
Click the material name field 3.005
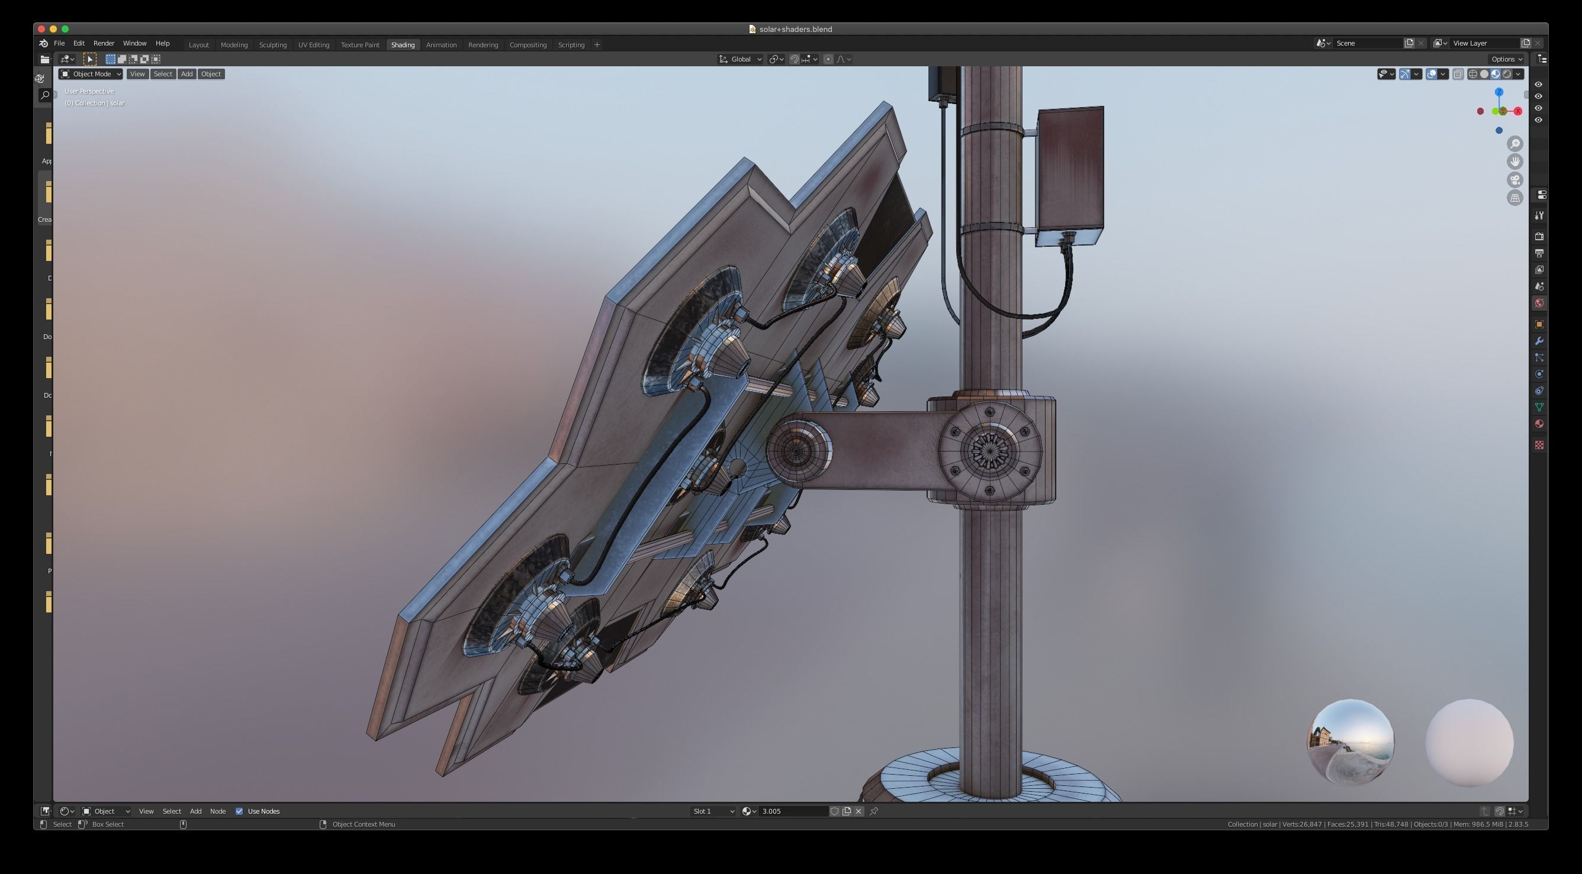pos(792,811)
